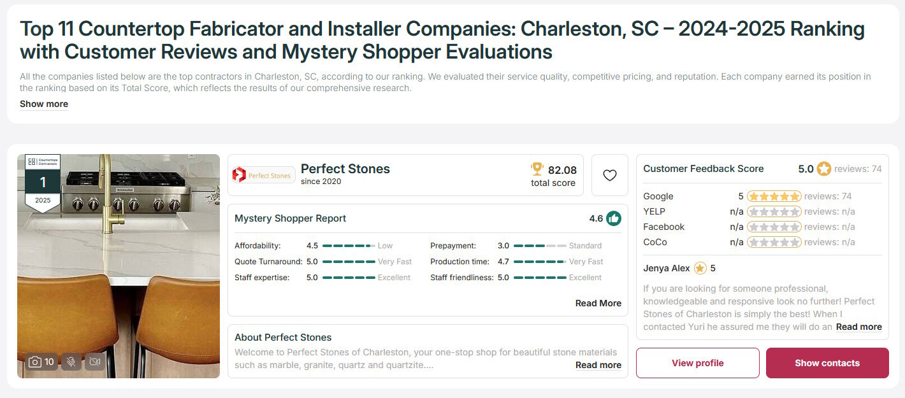Screen dimensions: 905x398
Task: Click the Facebook rating stars
Action: (x=774, y=227)
